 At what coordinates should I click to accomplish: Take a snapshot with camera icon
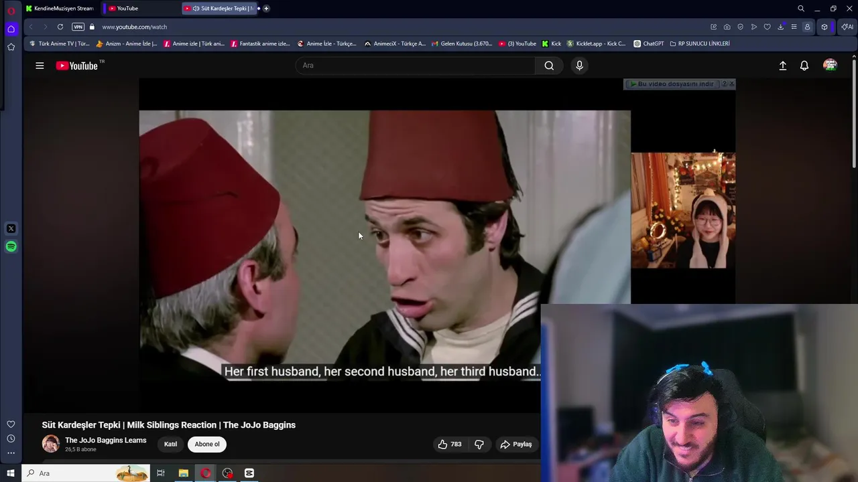(727, 27)
